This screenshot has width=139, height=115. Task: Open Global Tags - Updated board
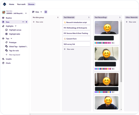click(18, 47)
